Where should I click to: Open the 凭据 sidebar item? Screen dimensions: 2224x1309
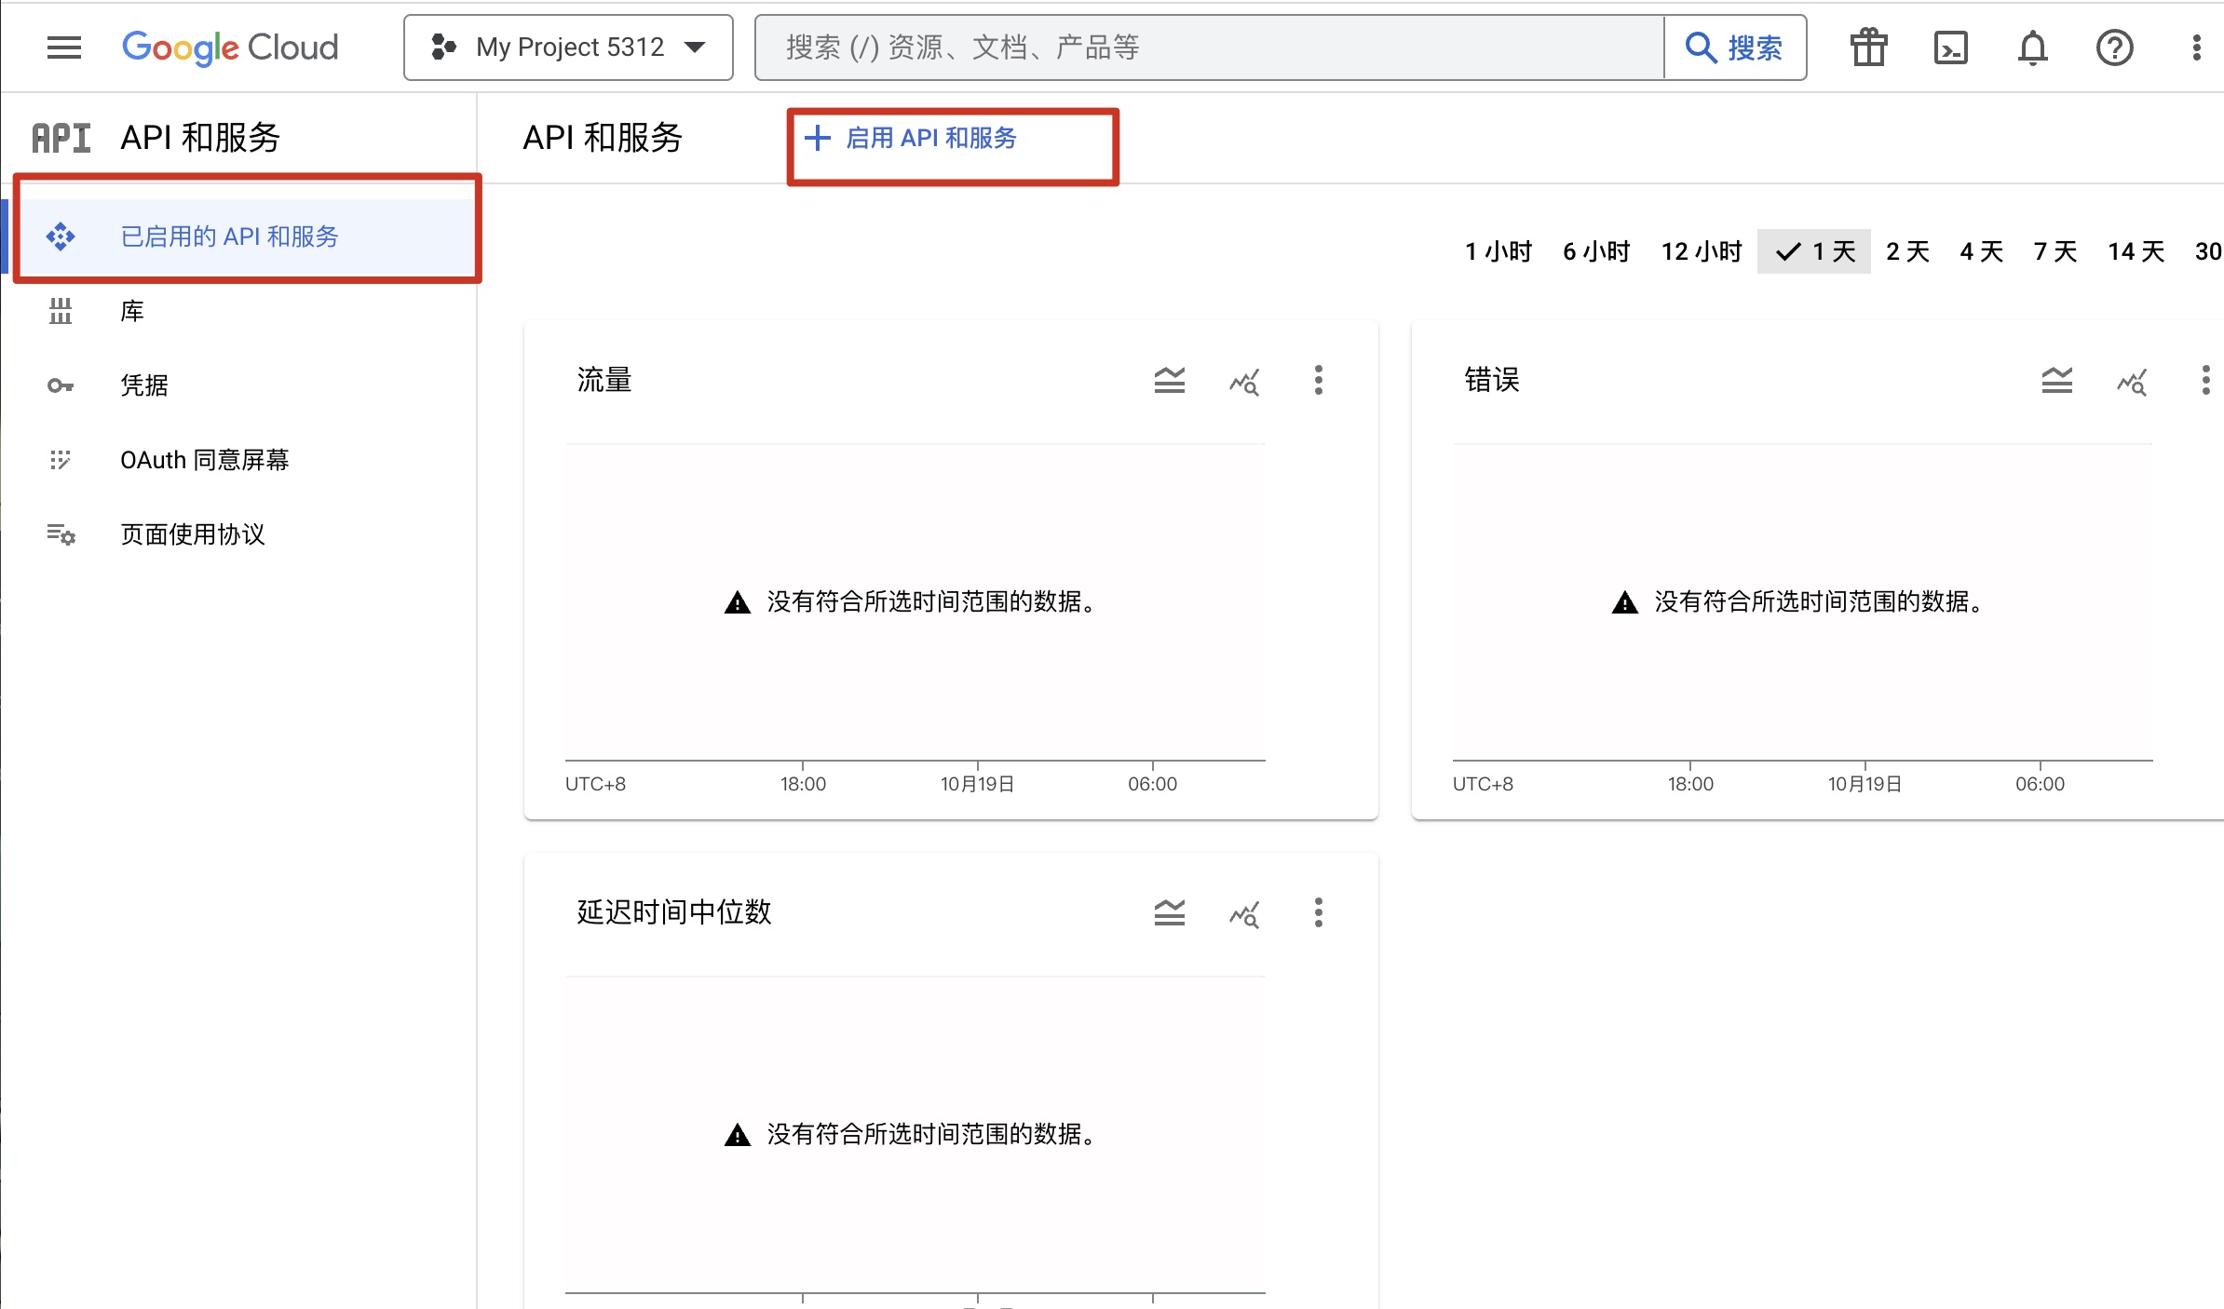coord(144,385)
